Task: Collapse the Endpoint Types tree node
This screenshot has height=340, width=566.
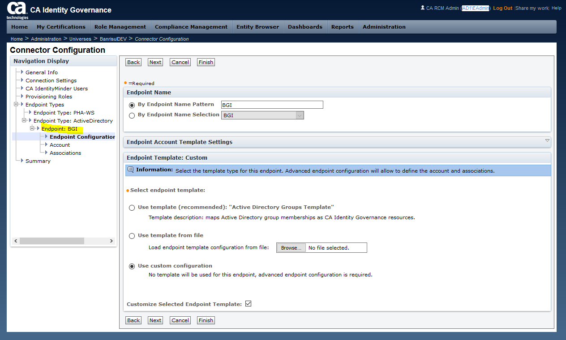Action: tap(16, 104)
